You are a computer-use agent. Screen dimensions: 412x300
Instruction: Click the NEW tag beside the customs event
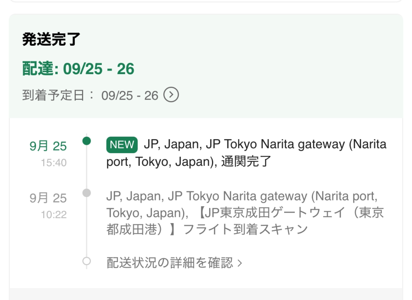[x=122, y=144]
